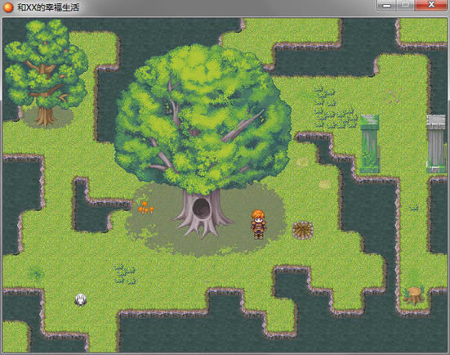Image resolution: width=450 pixels, height=355 pixels.
Task: Maximize the game window
Action: coord(406,6)
